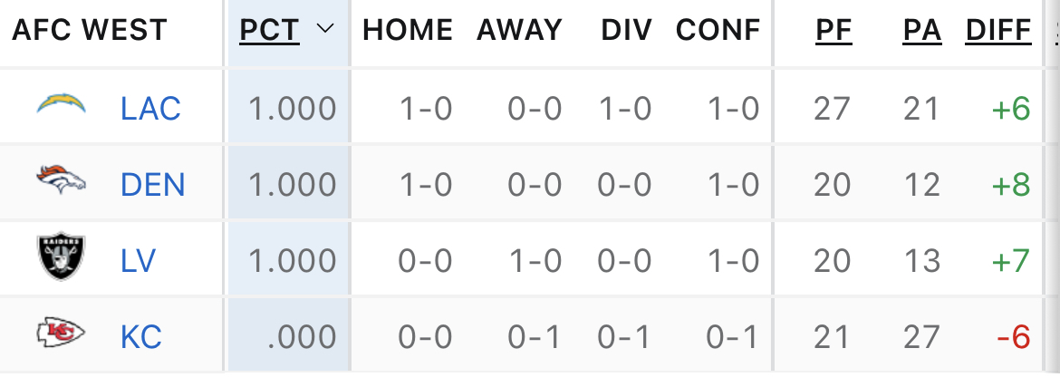The width and height of the screenshot is (1060, 387).
Task: Click the AWAY column header
Action: (x=519, y=30)
